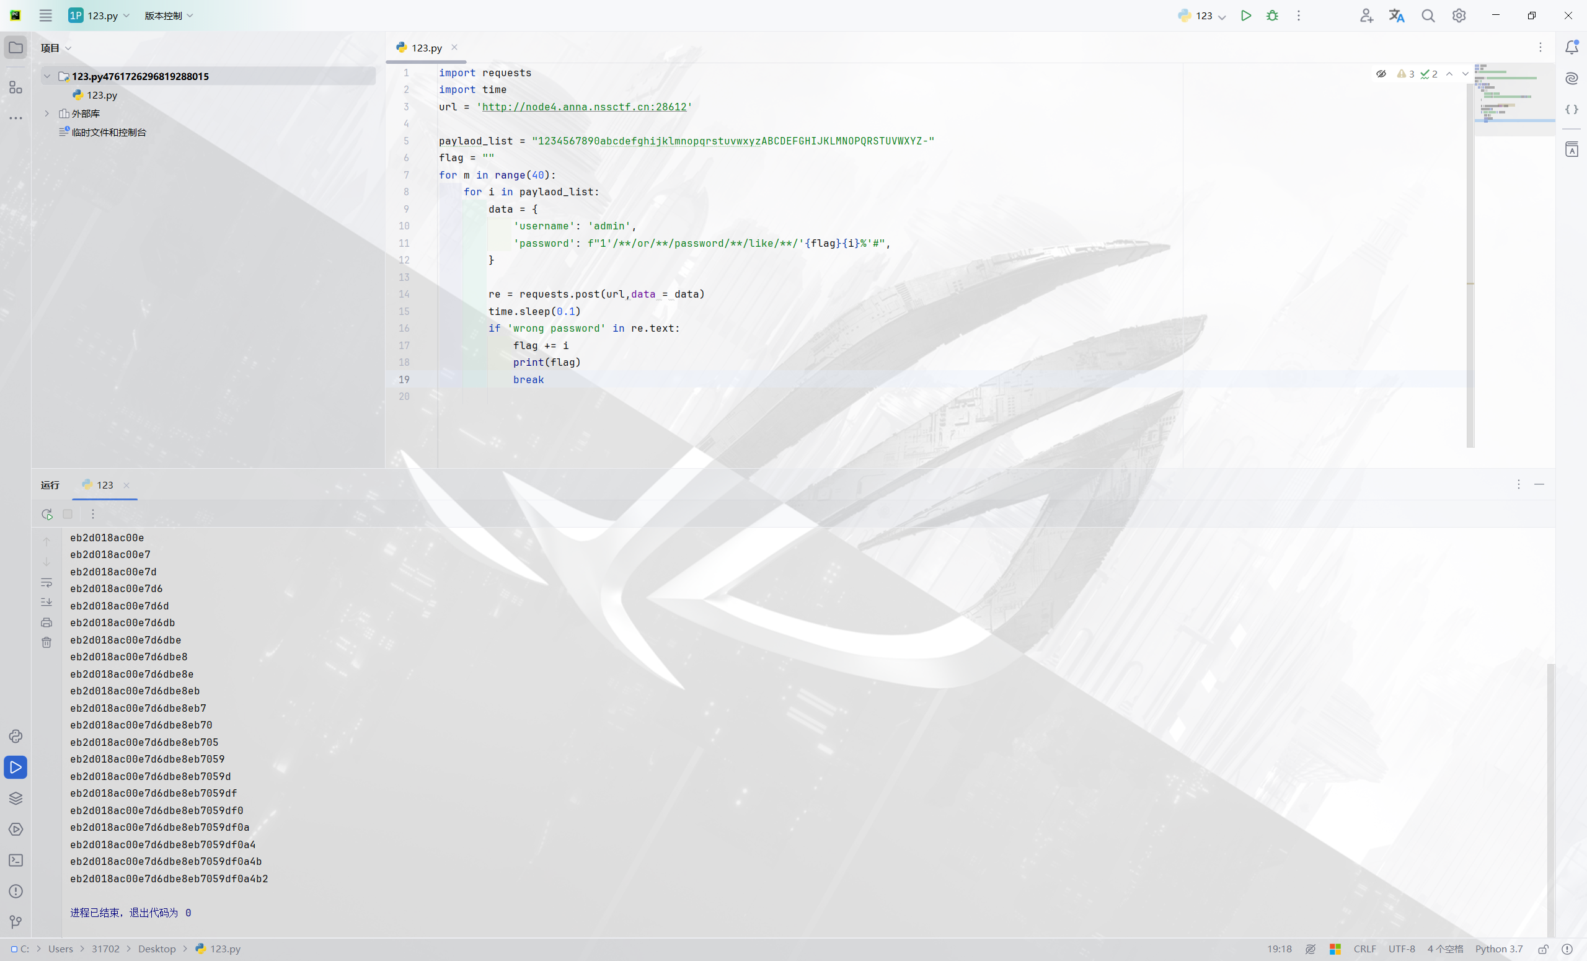Click the typo count indicator 2
This screenshot has width=1587, height=961.
click(x=1428, y=74)
